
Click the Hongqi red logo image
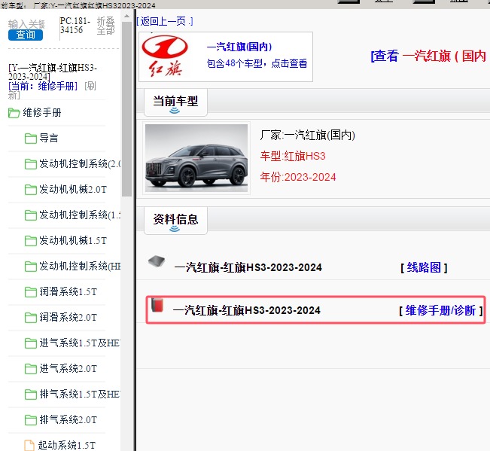(165, 56)
